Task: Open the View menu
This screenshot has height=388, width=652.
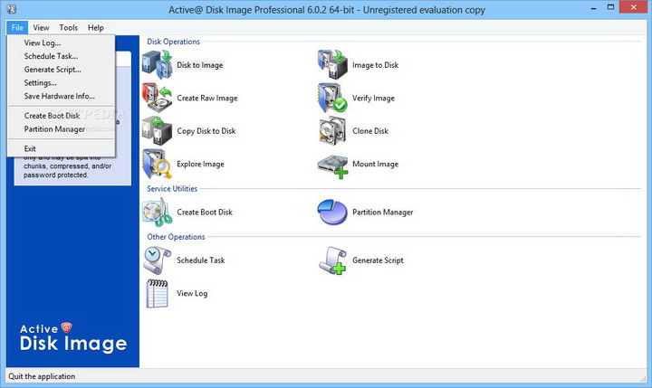Action: [x=41, y=27]
